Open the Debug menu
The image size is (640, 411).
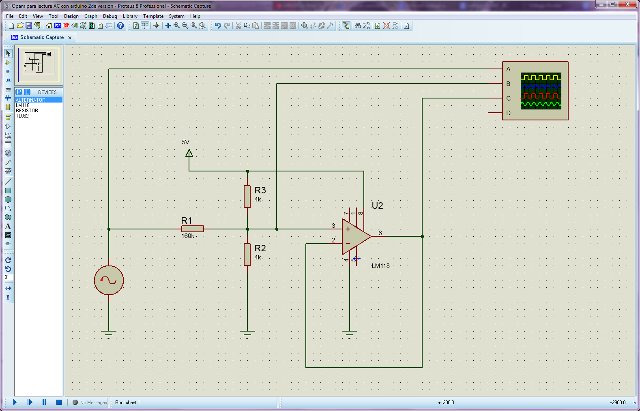(110, 16)
